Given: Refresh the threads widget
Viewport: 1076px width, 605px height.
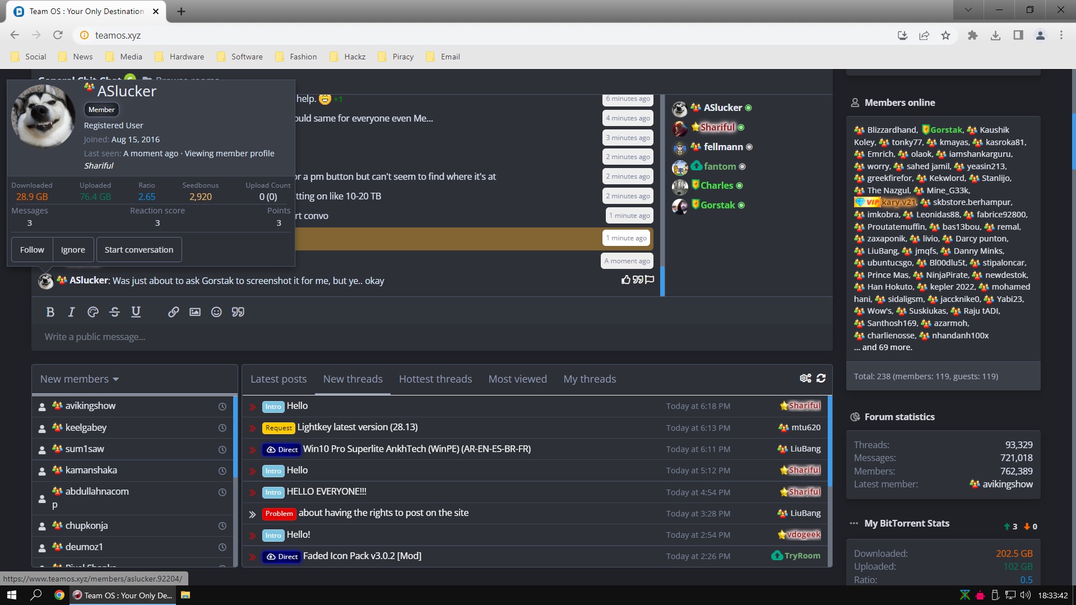Looking at the screenshot, I should point(821,378).
